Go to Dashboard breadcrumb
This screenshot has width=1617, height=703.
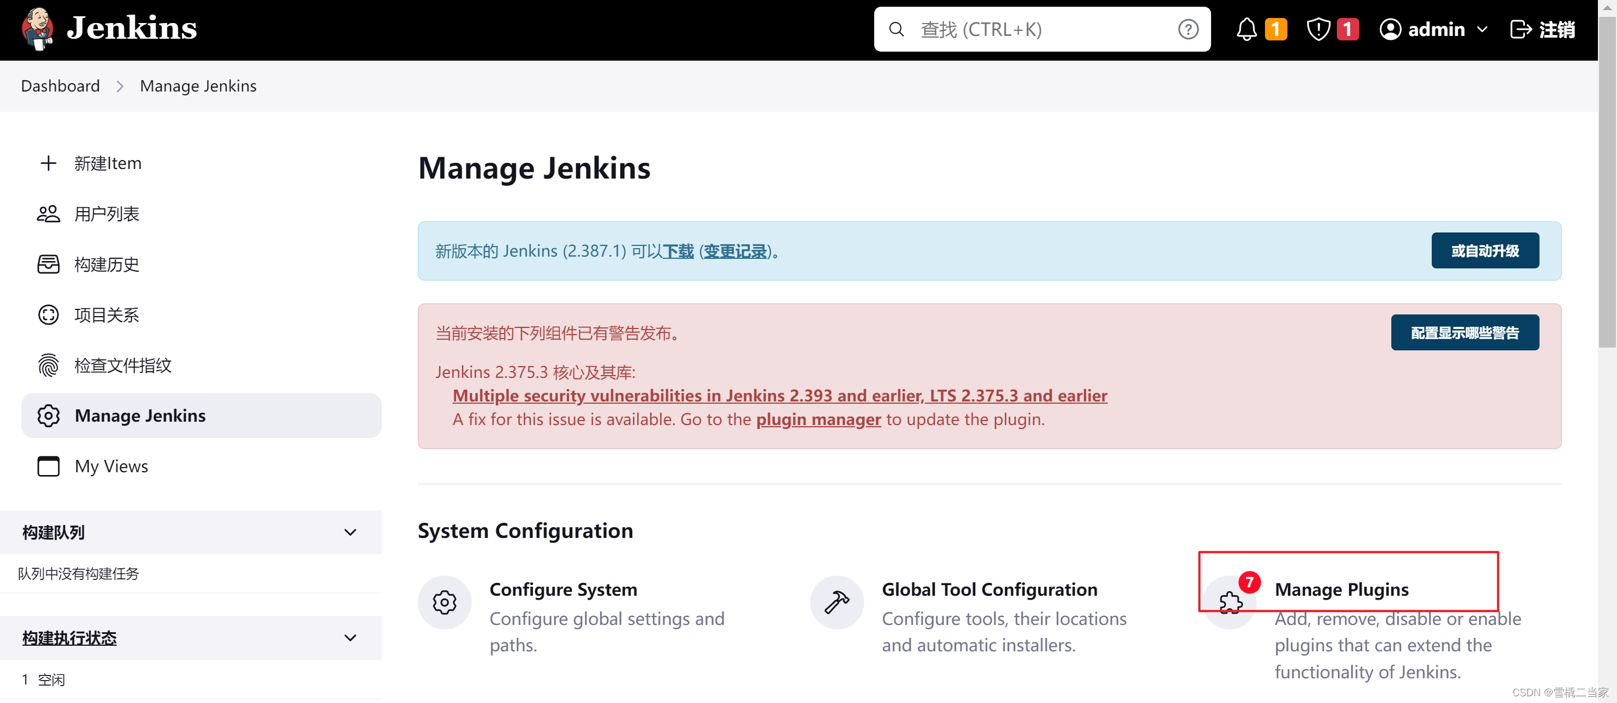tap(60, 86)
